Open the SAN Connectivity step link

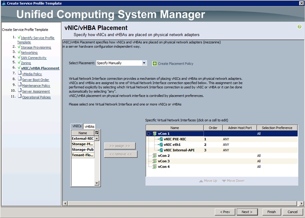tap(34, 58)
